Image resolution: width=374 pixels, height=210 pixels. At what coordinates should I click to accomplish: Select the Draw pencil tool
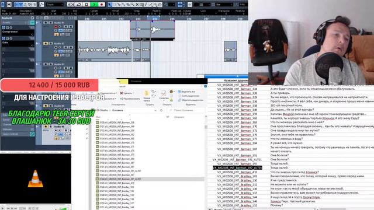(x=146, y=4)
